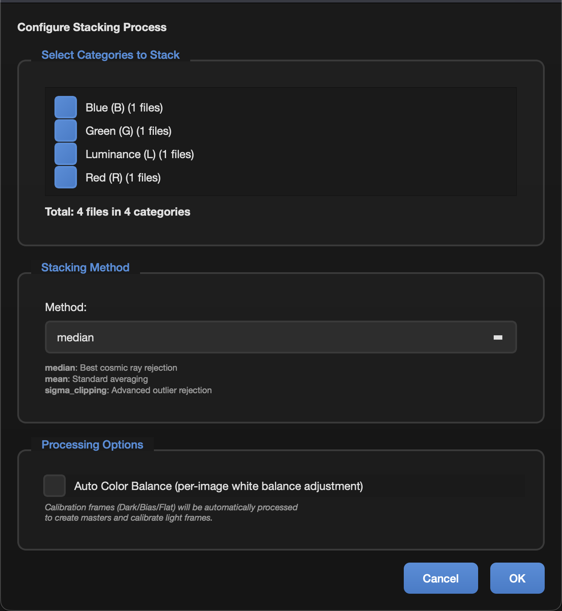Click the Cancel button
Image resolution: width=562 pixels, height=611 pixels.
[x=441, y=578]
